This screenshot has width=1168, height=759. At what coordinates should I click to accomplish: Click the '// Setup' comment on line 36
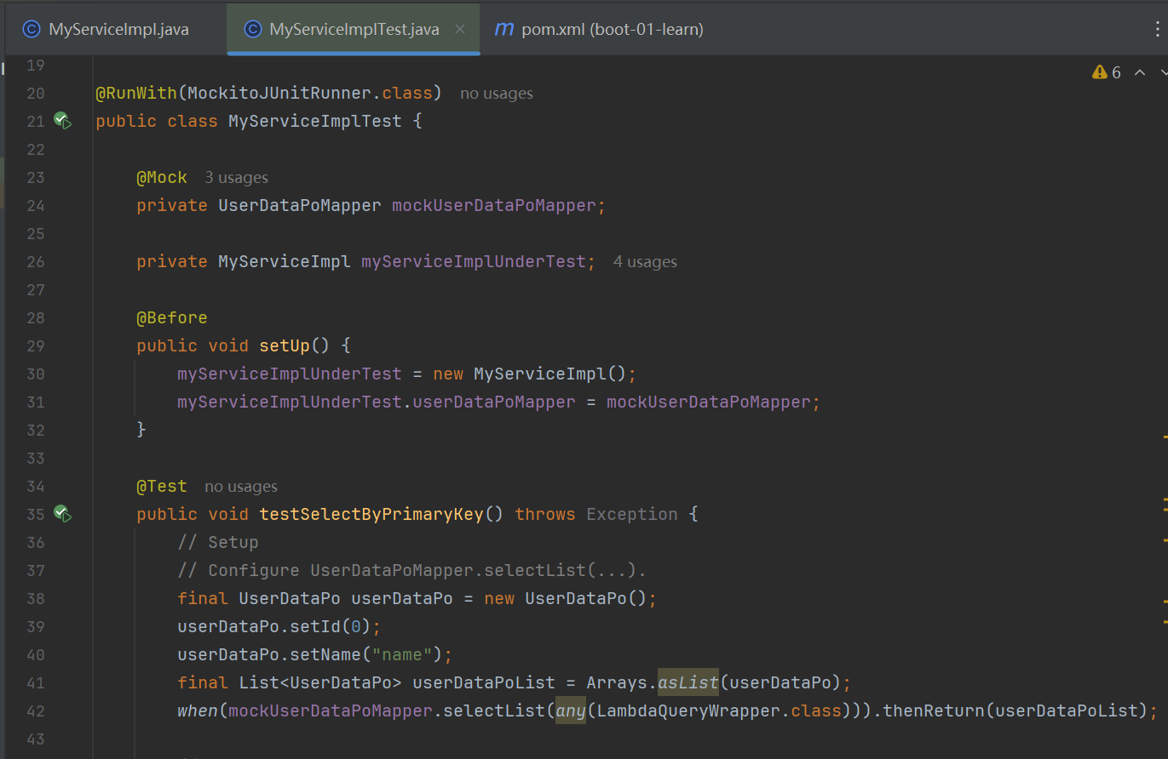(218, 542)
